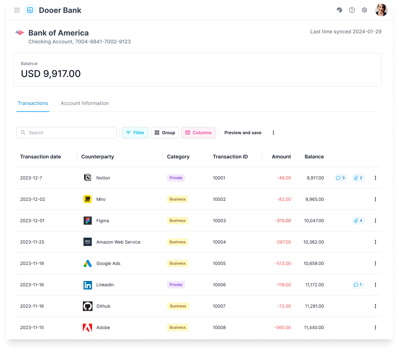The width and height of the screenshot is (399, 352).
Task: Click the USD 9,917.00 balance amount
Action: tap(51, 74)
